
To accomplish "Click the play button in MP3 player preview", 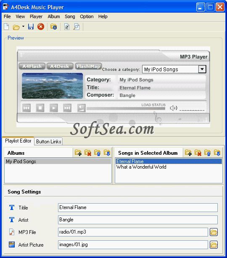I will click(x=54, y=108).
